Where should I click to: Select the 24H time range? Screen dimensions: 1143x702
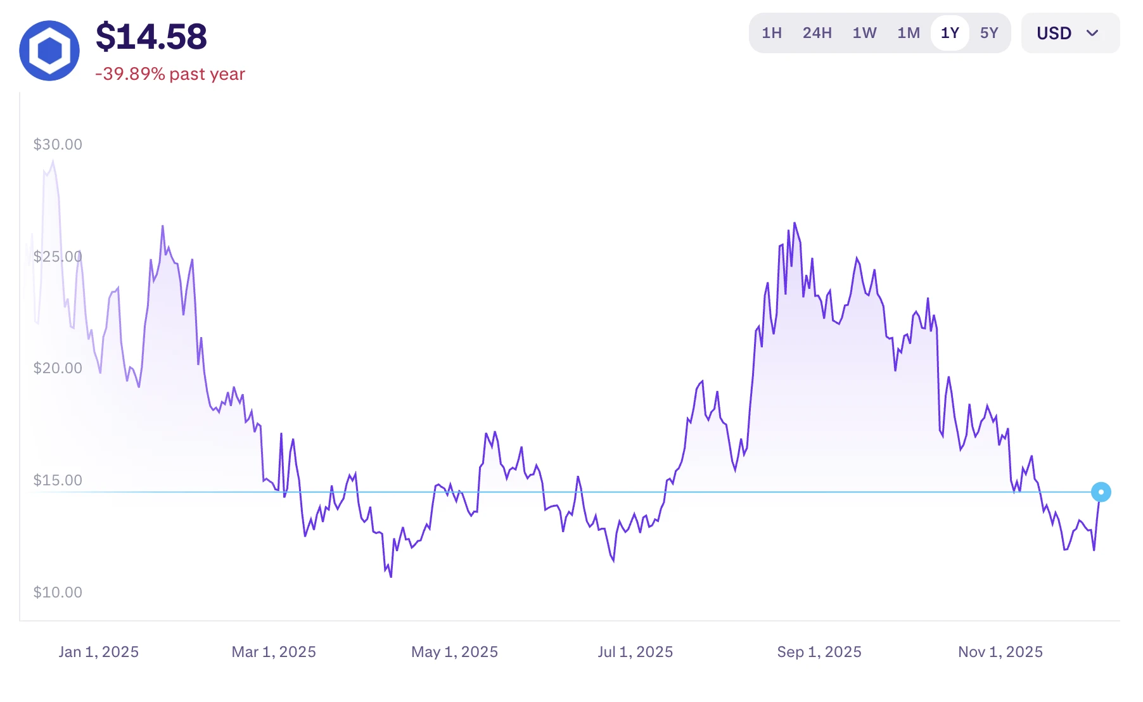817,33
